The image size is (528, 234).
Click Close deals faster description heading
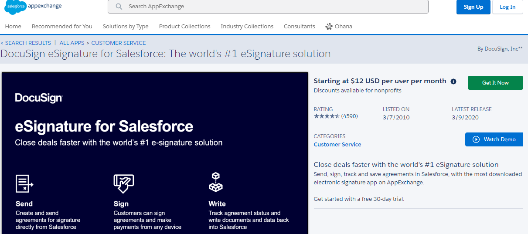(406, 165)
